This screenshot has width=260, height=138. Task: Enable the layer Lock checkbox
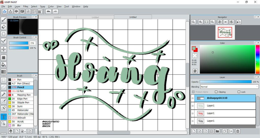pyautogui.click(x=239, y=92)
